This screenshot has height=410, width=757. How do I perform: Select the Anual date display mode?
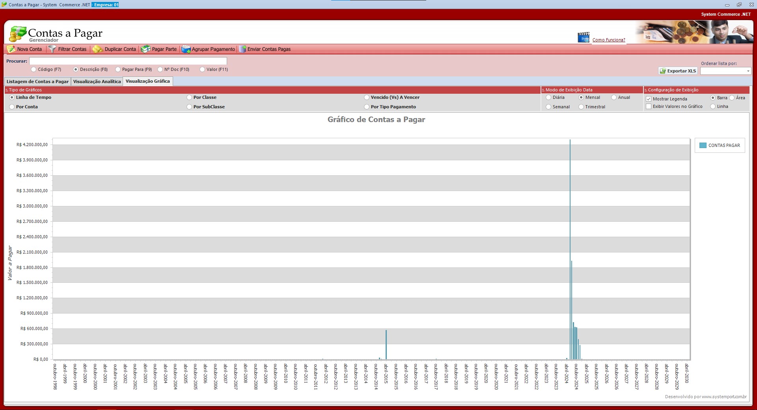pos(614,97)
